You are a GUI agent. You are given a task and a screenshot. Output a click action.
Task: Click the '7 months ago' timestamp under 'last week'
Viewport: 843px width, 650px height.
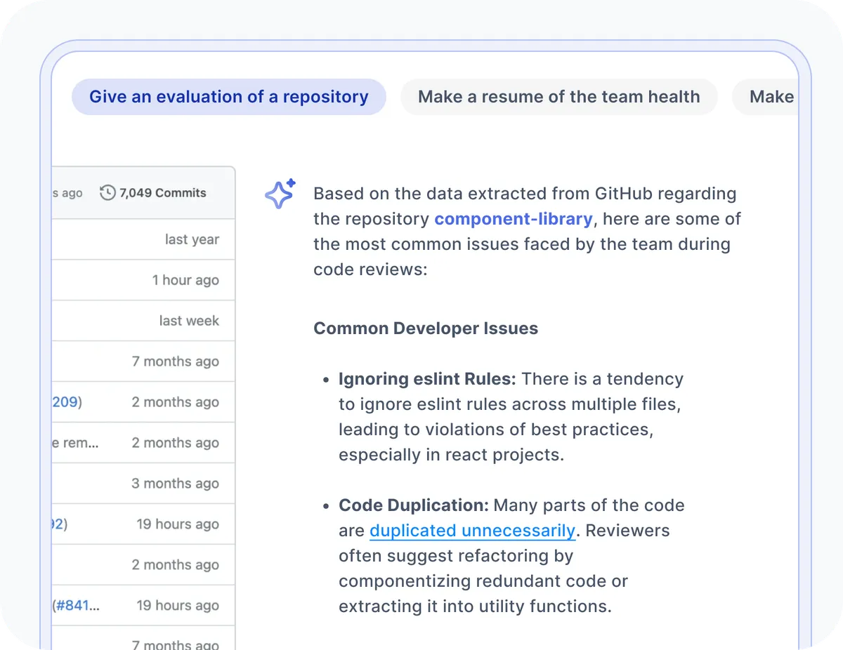point(176,362)
